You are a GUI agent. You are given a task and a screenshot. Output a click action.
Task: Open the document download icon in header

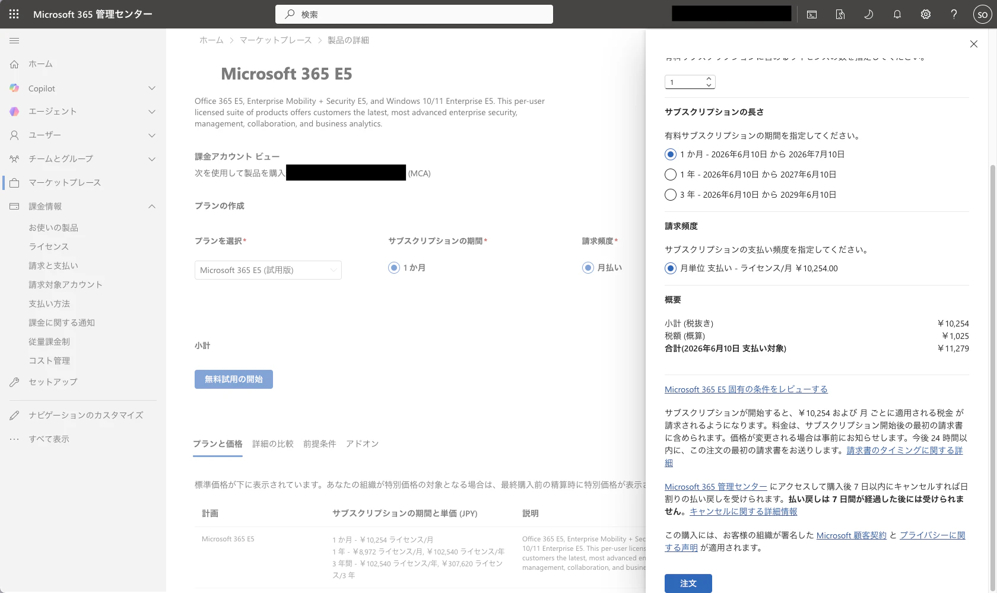[x=840, y=14]
